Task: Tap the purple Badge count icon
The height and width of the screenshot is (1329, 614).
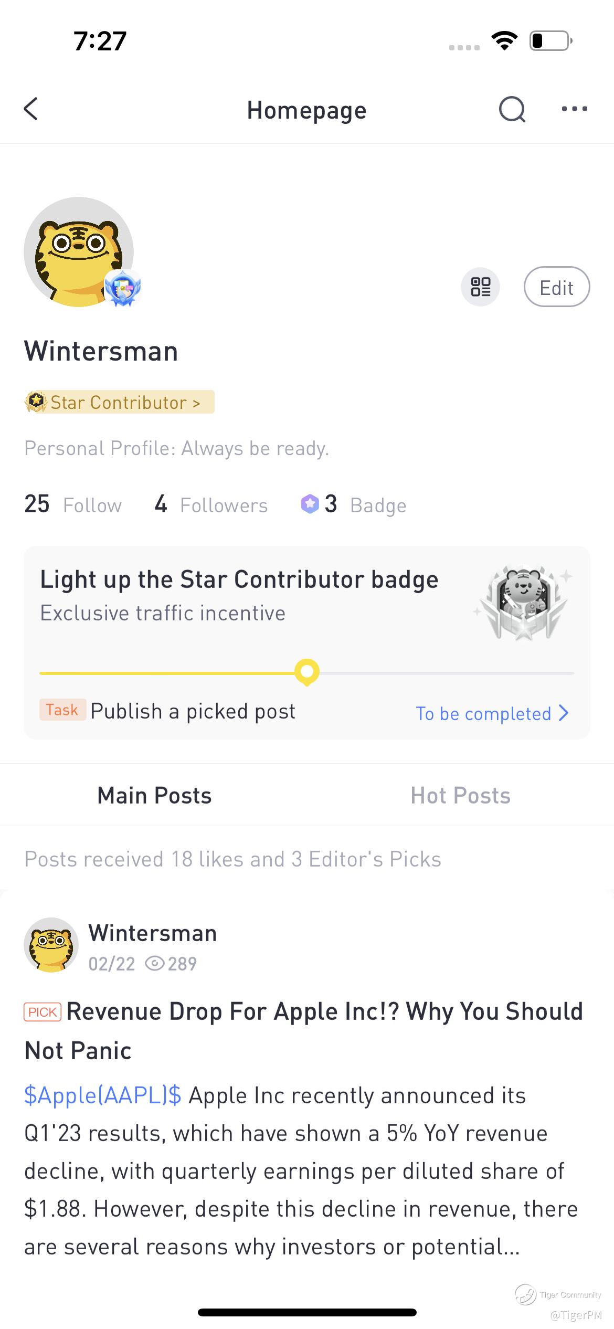Action: (310, 504)
